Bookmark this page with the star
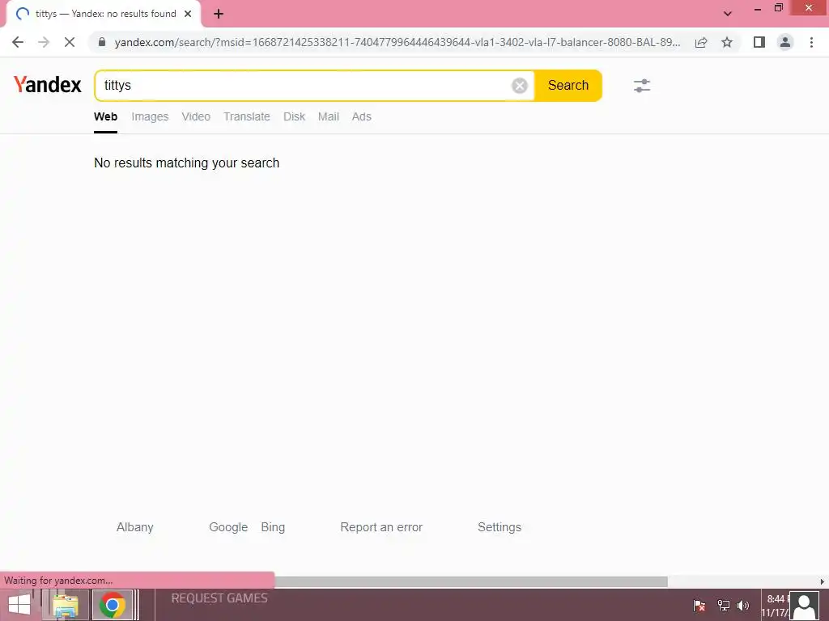This screenshot has width=829, height=621. coord(727,42)
